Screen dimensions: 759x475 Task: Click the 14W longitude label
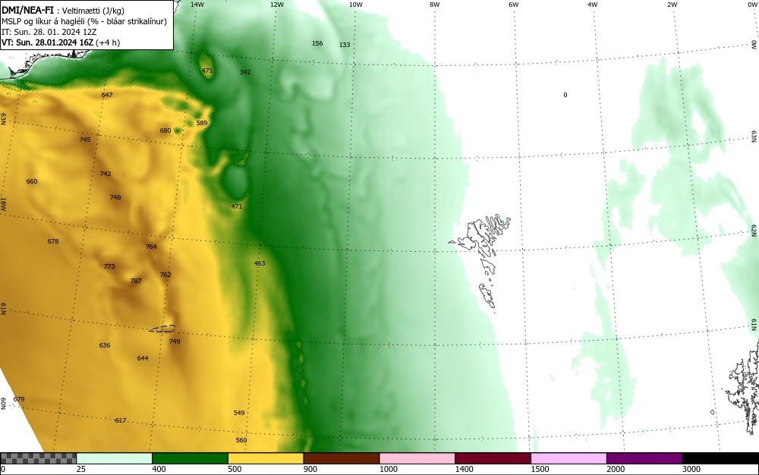coord(197,5)
